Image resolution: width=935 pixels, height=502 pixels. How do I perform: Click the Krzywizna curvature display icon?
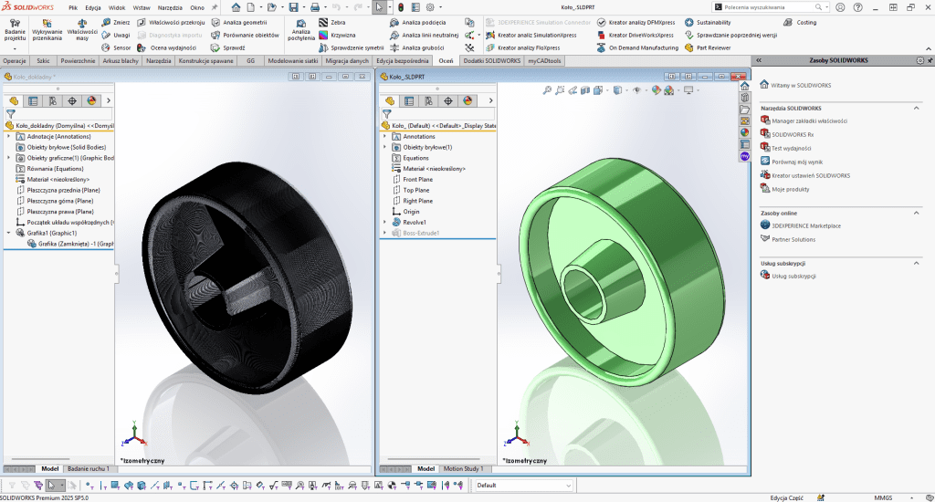pyautogui.click(x=324, y=35)
